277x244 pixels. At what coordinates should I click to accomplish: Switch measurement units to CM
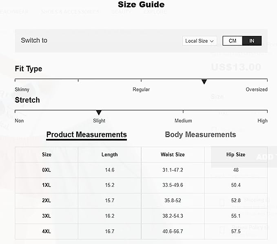tap(233, 41)
